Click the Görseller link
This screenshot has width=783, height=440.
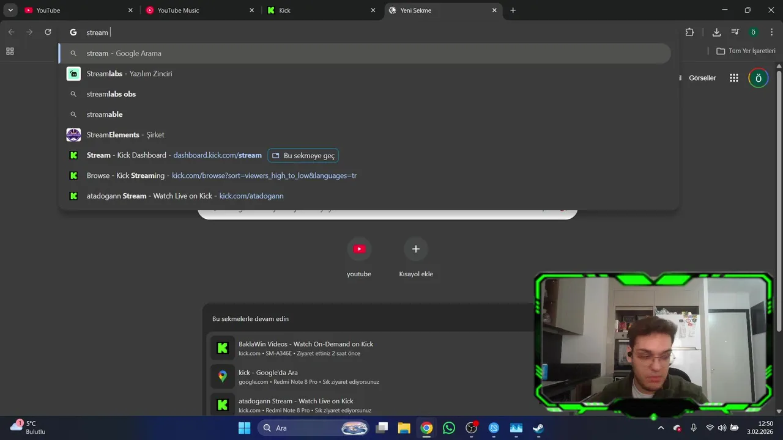tap(702, 78)
